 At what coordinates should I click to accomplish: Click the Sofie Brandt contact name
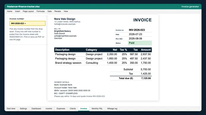tap(60, 34)
